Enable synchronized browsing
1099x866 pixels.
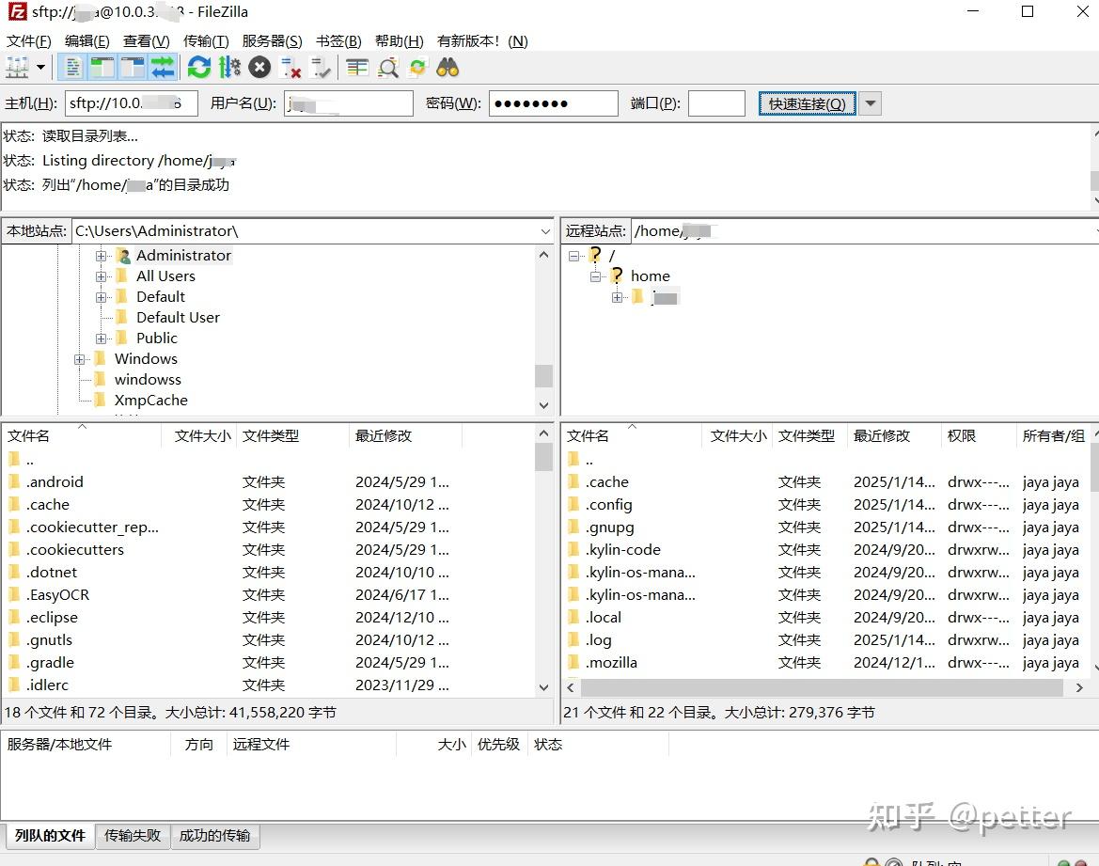416,67
